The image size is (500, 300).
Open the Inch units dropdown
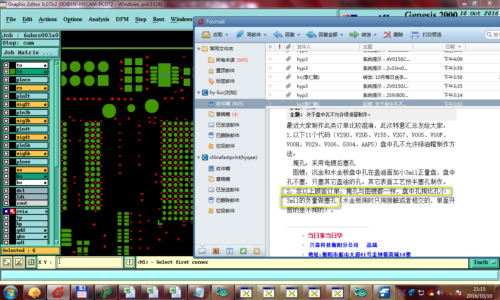click(x=484, y=262)
